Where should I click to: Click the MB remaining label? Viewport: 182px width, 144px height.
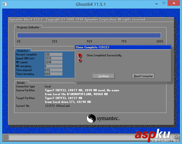tap(24, 66)
